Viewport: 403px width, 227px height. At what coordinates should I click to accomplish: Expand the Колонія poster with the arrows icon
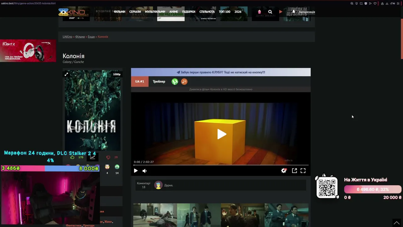coord(66,74)
